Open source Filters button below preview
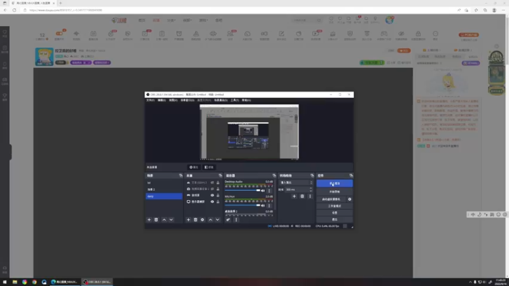509x286 pixels. (209, 167)
